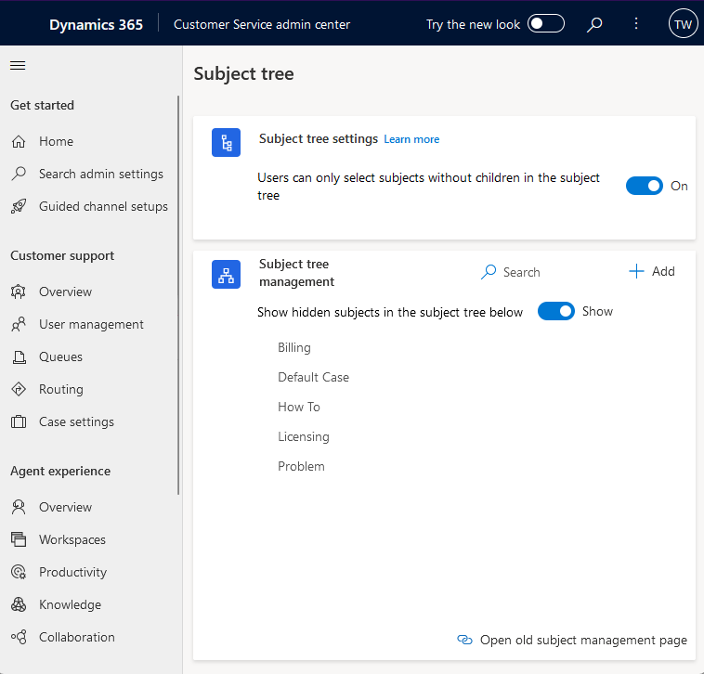The height and width of the screenshot is (674, 704).
Task: Click the Get started section heading
Action: (x=42, y=106)
